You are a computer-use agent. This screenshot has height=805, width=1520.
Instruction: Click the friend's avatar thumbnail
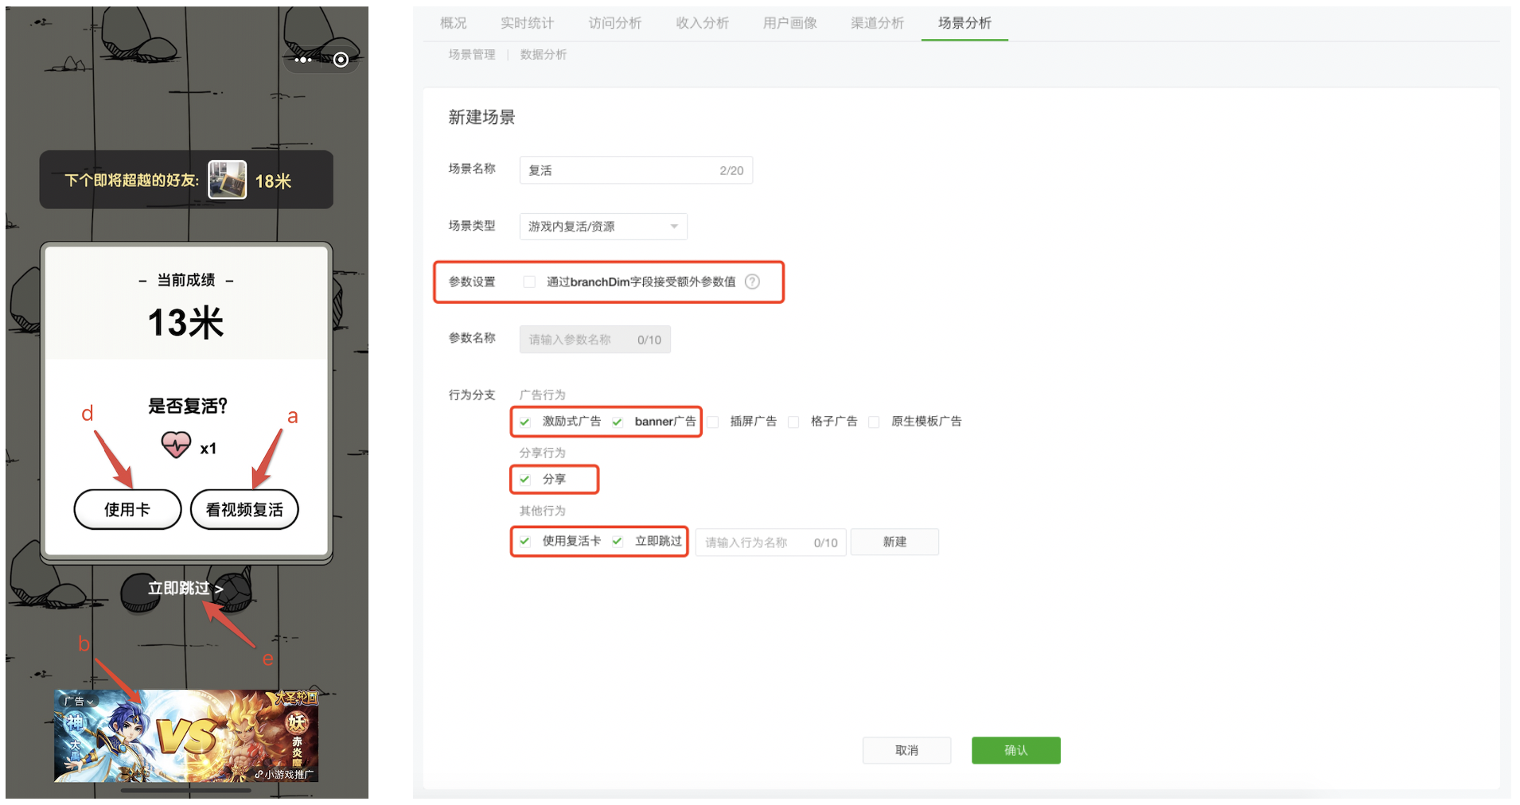[227, 180]
